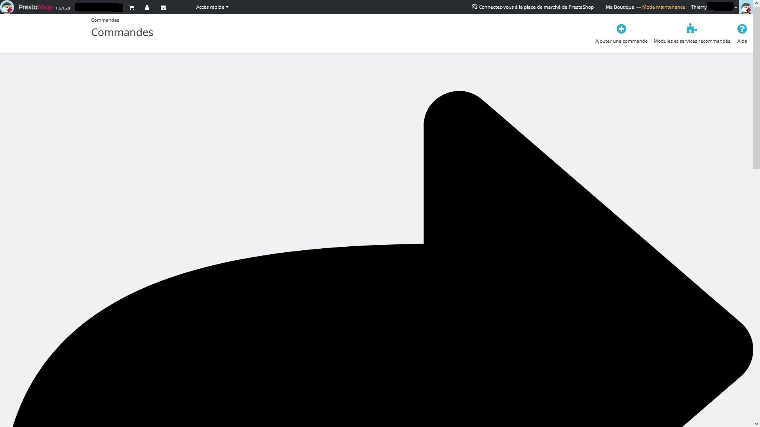Click the scrollbar up arrow
Viewport: 760px width, 427px height.
(756, 3)
